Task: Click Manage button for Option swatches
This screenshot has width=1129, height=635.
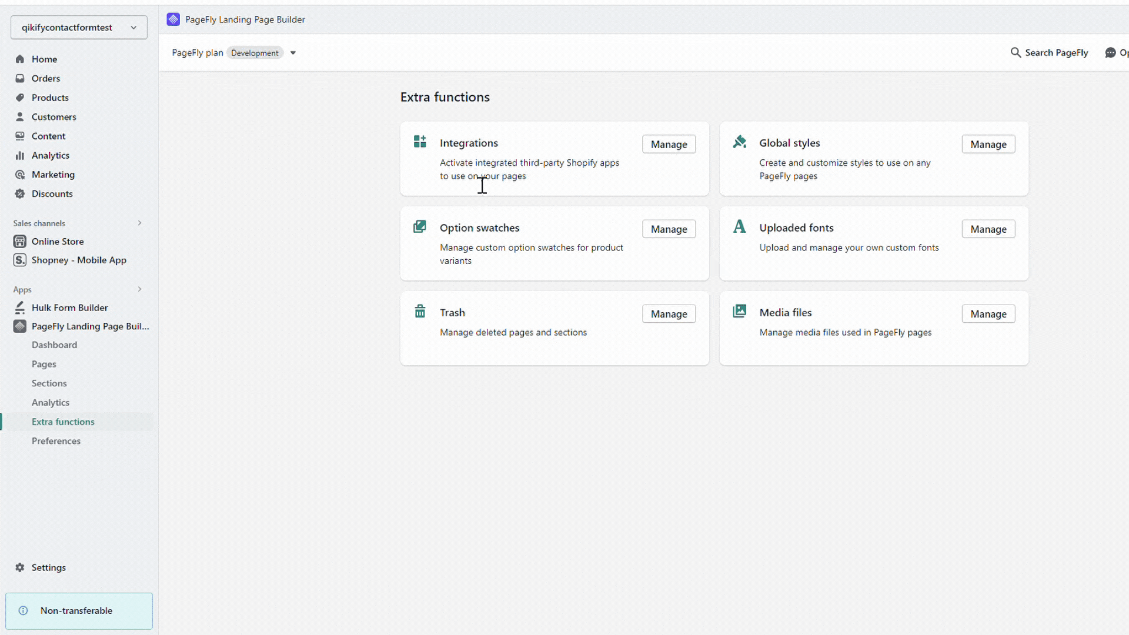Action: tap(669, 229)
